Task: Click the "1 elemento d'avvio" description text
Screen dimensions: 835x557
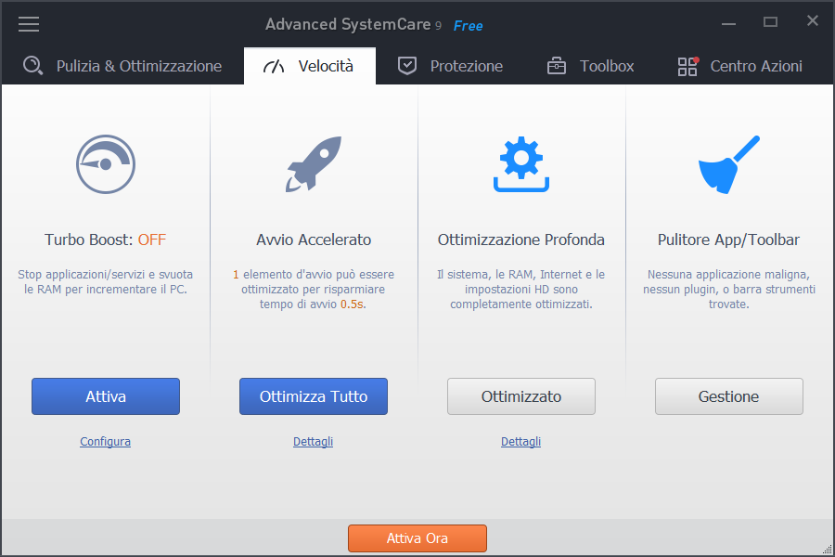Action: [x=314, y=290]
